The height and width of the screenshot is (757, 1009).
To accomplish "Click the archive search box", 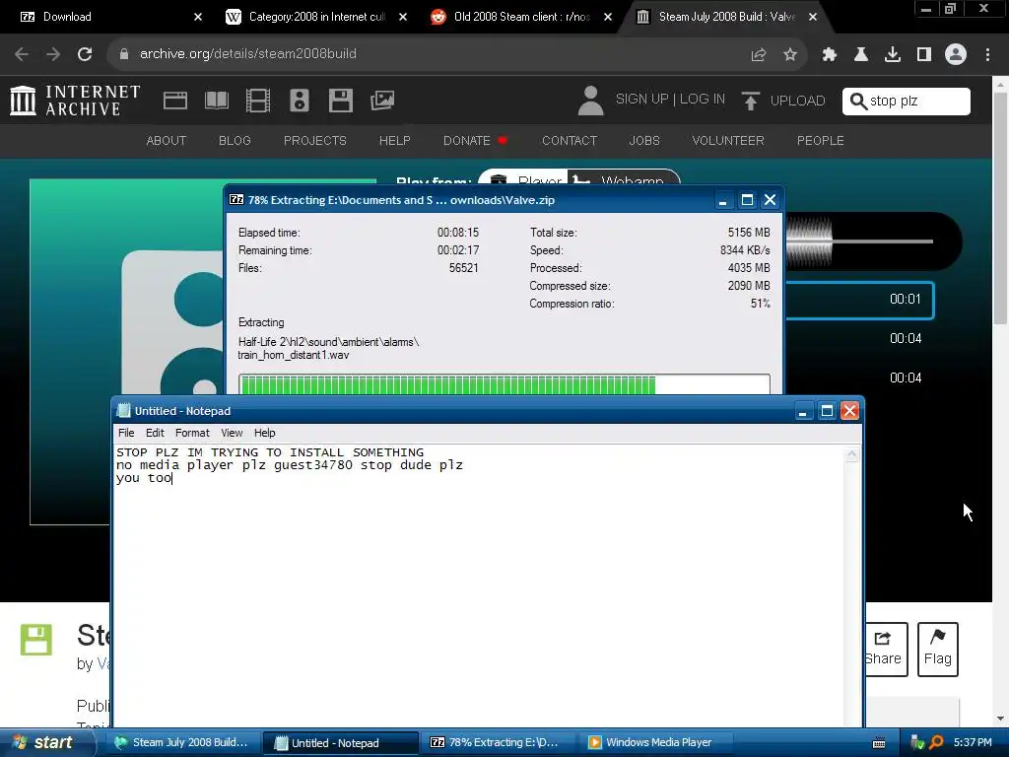I will 907,102.
